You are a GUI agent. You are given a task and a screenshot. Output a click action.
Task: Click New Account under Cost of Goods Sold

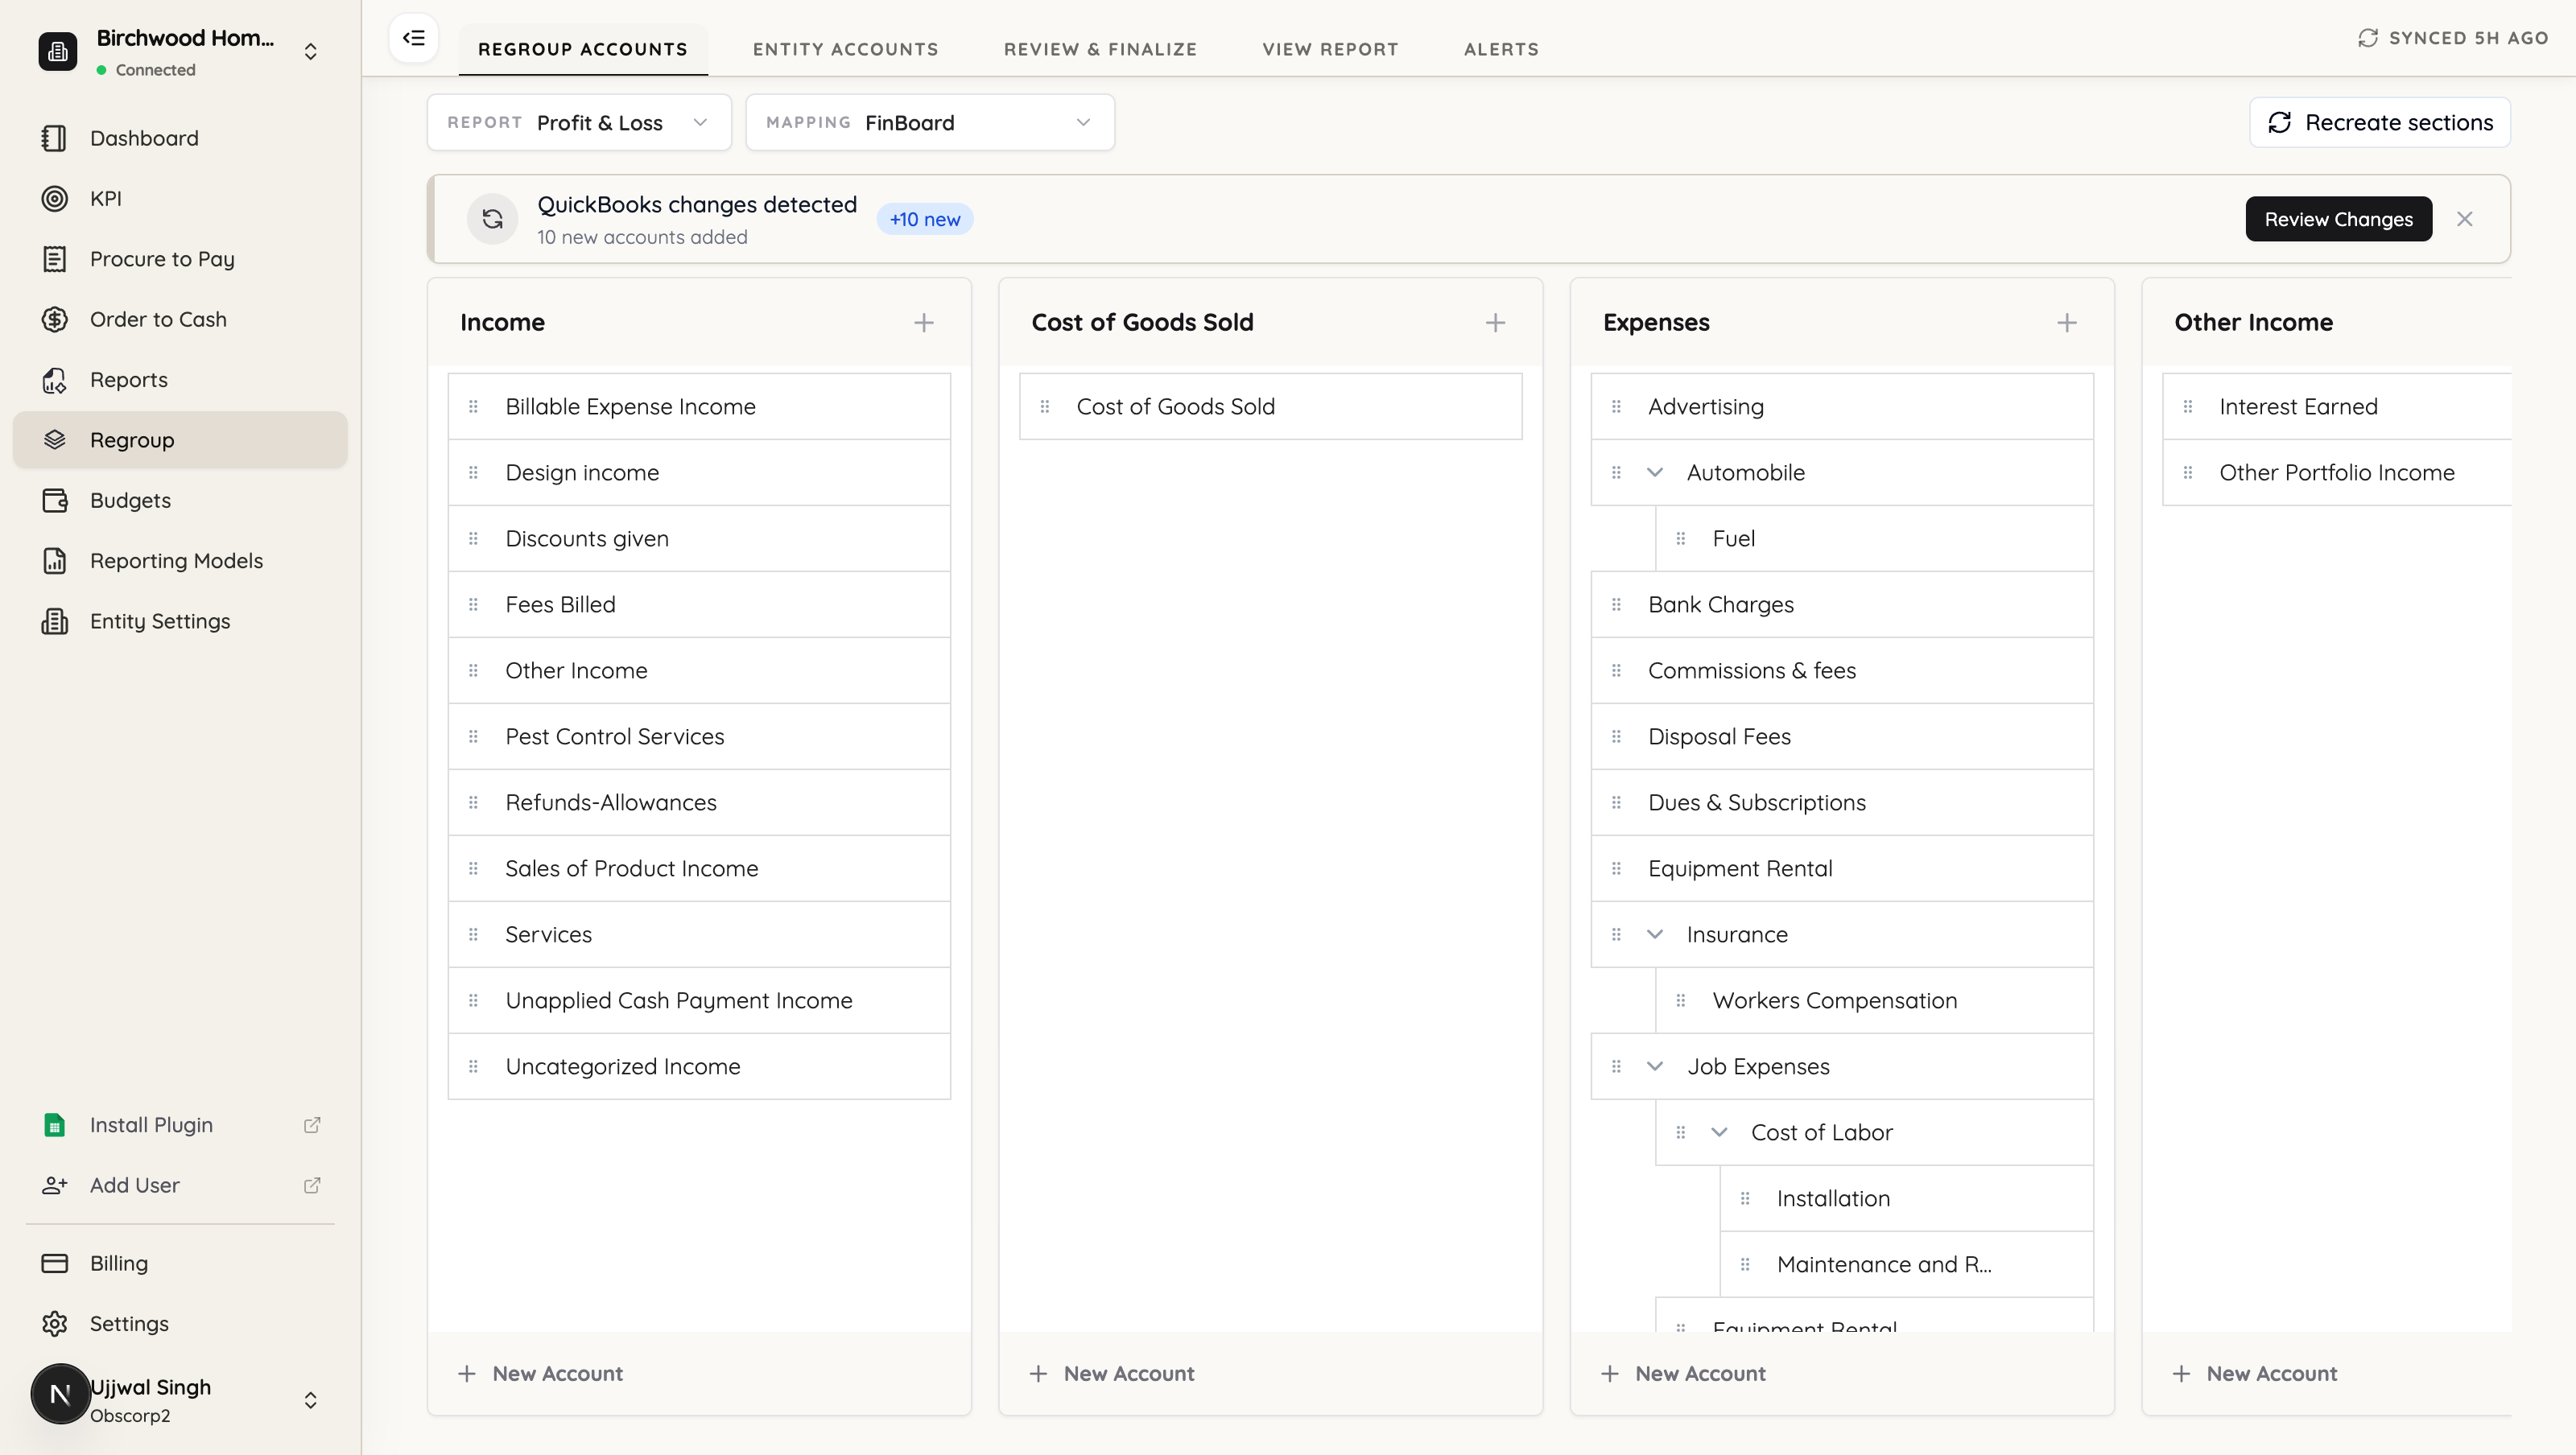1112,1374
